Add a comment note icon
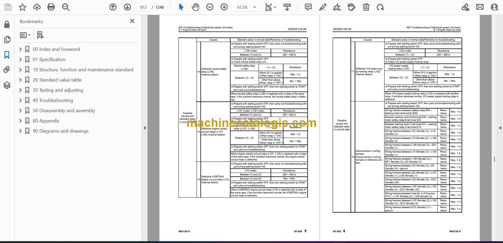The height and width of the screenshot is (243, 503). tap(308, 7)
